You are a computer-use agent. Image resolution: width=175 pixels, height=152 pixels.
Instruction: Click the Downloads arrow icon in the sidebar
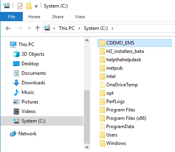[x=16, y=83]
